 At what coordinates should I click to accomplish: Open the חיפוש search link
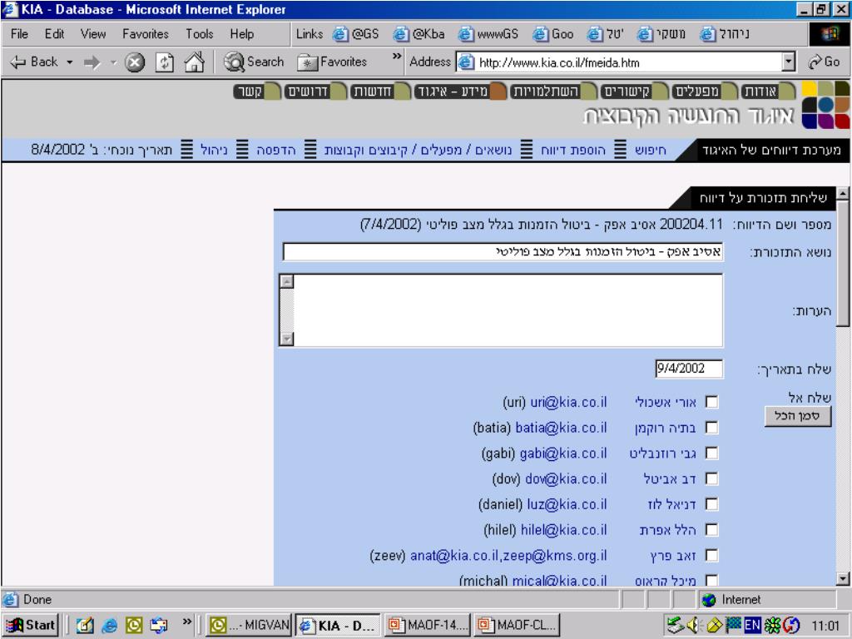[650, 150]
